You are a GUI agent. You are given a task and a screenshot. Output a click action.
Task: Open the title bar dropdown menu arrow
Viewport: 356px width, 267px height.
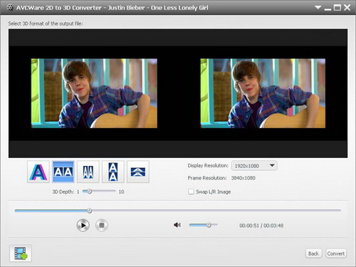318,8
